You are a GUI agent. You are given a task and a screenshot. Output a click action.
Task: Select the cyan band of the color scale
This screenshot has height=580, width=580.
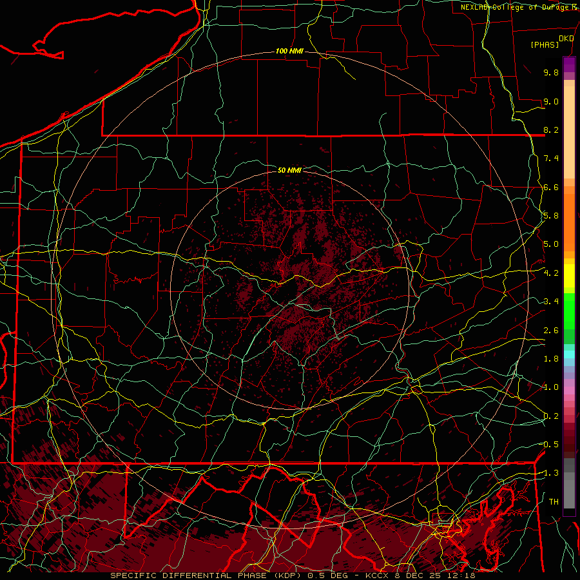click(569, 354)
